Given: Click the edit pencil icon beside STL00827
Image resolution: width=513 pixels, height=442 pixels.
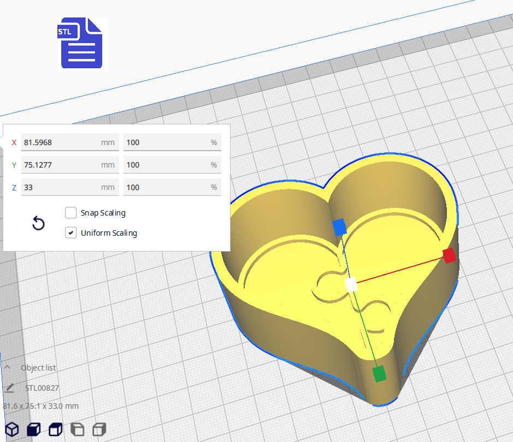Looking at the screenshot, I should [11, 387].
